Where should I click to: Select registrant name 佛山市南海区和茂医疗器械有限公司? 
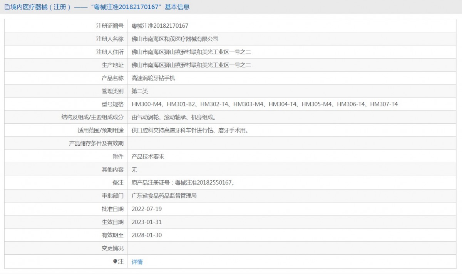pos(175,39)
